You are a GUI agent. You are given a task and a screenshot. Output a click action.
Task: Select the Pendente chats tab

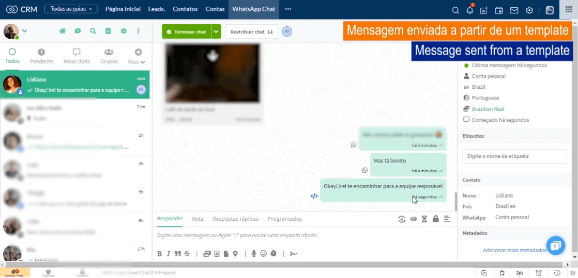41,57
